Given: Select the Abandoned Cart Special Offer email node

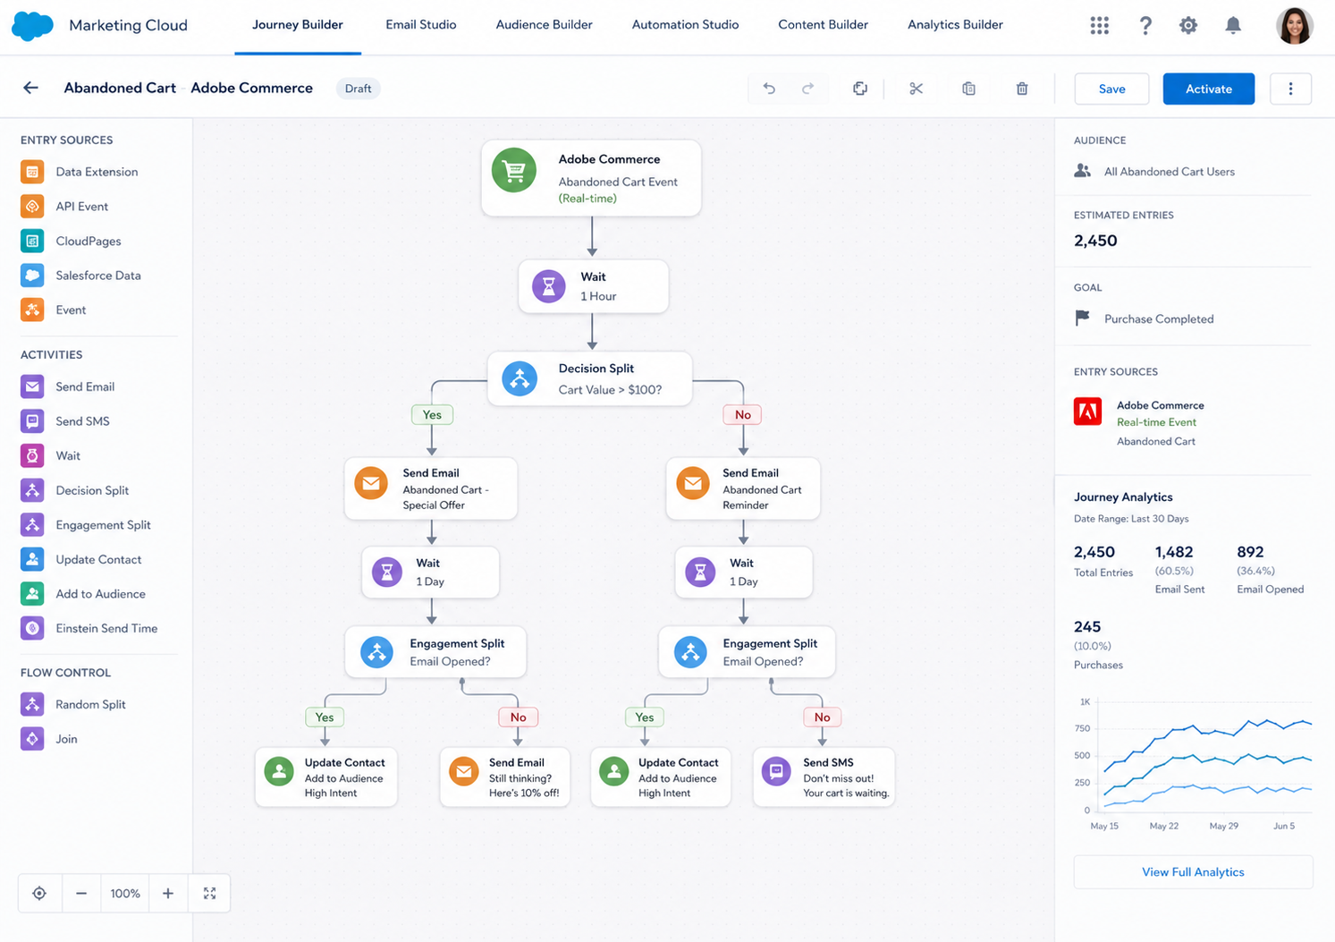Looking at the screenshot, I should pos(431,488).
